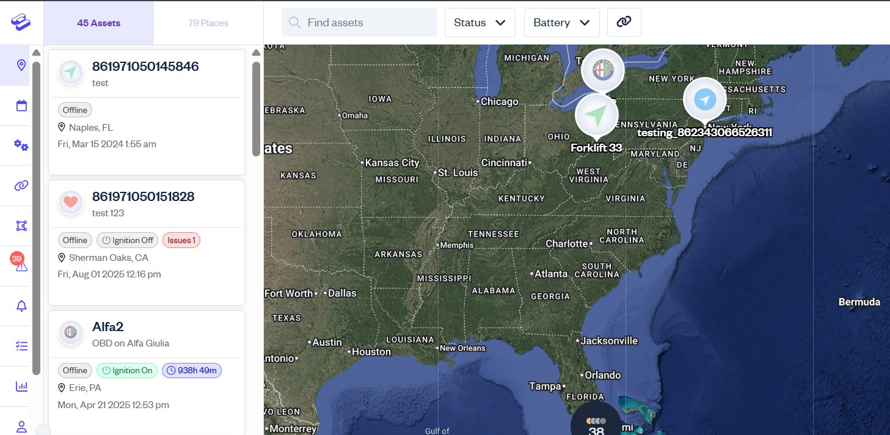Click the Find assets search field

click(x=359, y=23)
